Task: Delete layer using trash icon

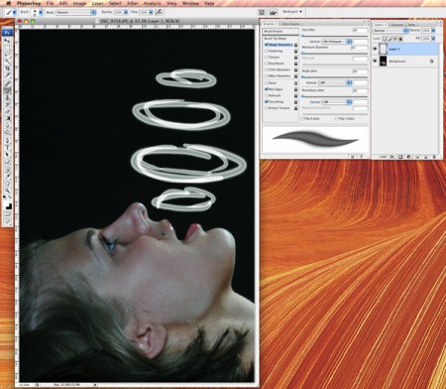Action: click(x=434, y=157)
